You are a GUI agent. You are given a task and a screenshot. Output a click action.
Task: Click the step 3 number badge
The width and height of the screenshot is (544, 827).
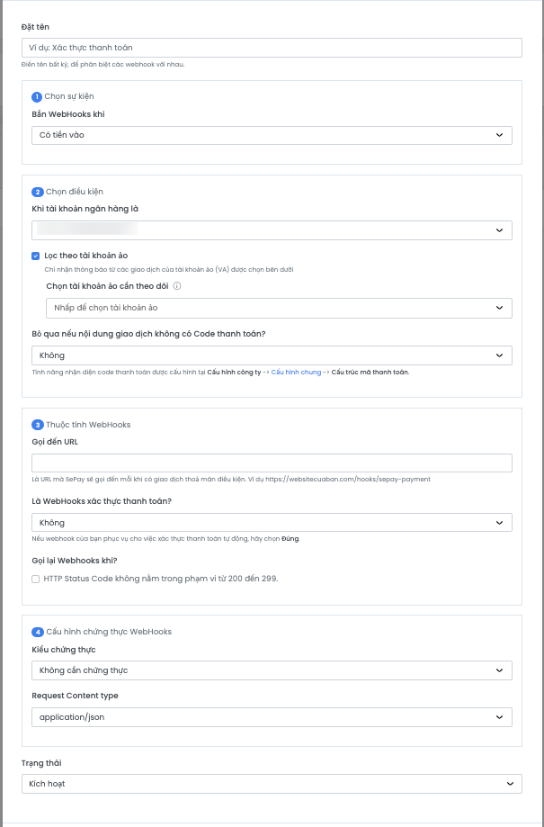pos(37,425)
